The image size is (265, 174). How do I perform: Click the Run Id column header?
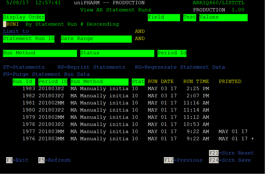(x=24, y=82)
